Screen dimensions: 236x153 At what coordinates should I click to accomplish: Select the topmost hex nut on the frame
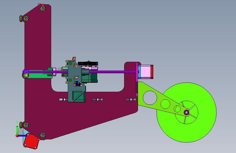43,9
